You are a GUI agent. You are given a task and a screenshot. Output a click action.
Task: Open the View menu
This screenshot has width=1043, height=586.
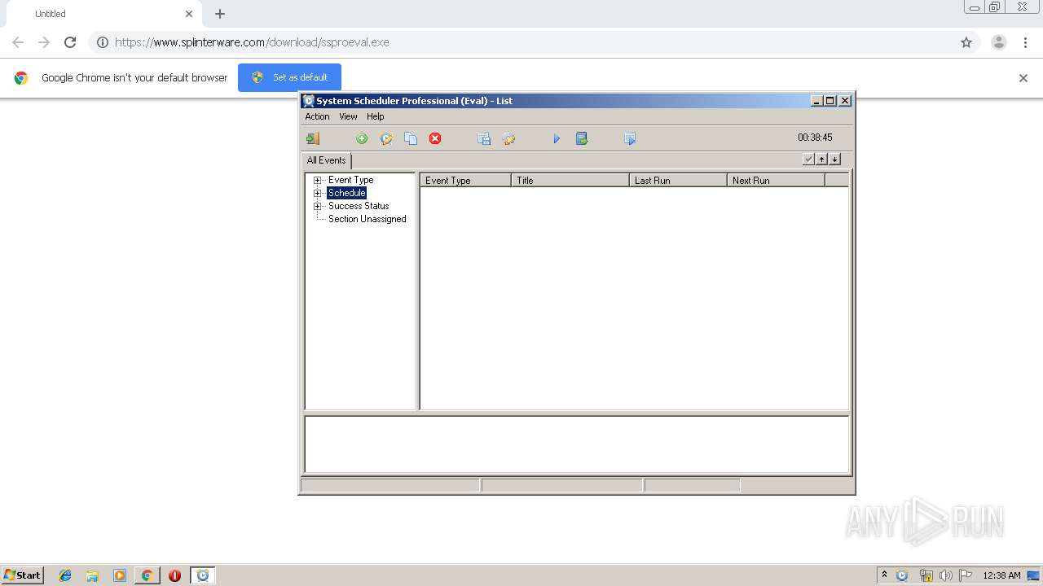tap(348, 116)
